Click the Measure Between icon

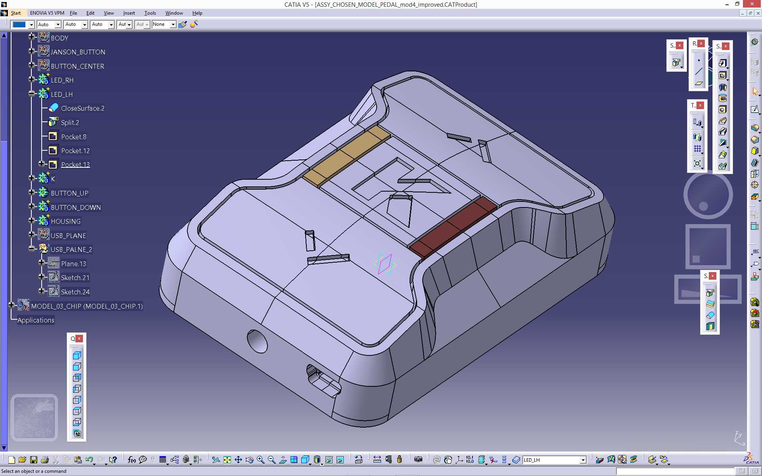tap(377, 460)
